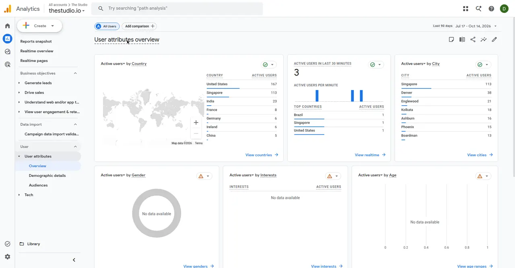Click the plus icon in Add comparison

pos(152,26)
